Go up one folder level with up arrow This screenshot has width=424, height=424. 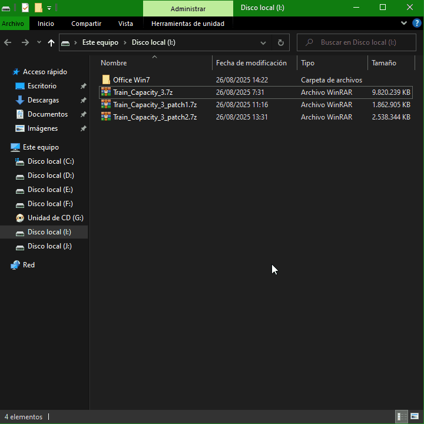(51, 42)
